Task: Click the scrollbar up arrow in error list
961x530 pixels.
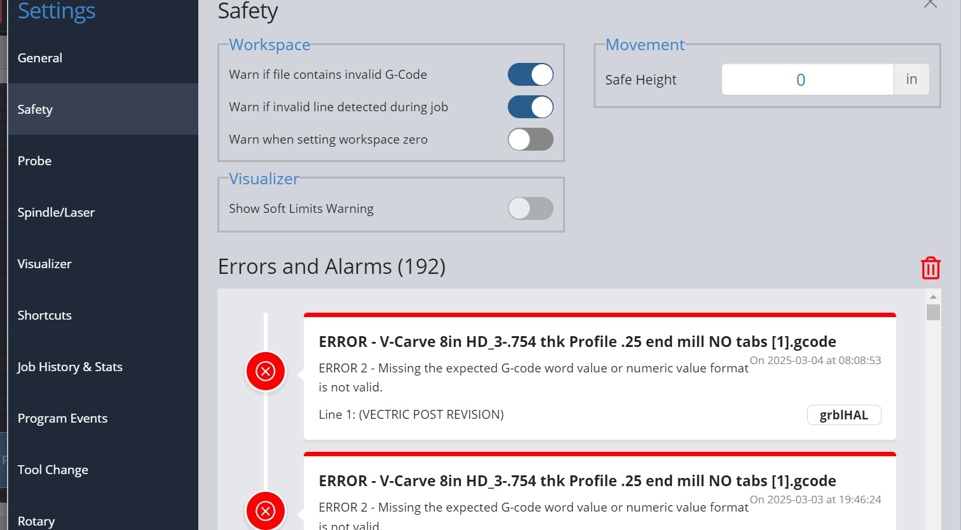Action: pyautogui.click(x=933, y=297)
